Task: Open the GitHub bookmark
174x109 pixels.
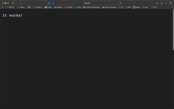Action: (30, 7)
